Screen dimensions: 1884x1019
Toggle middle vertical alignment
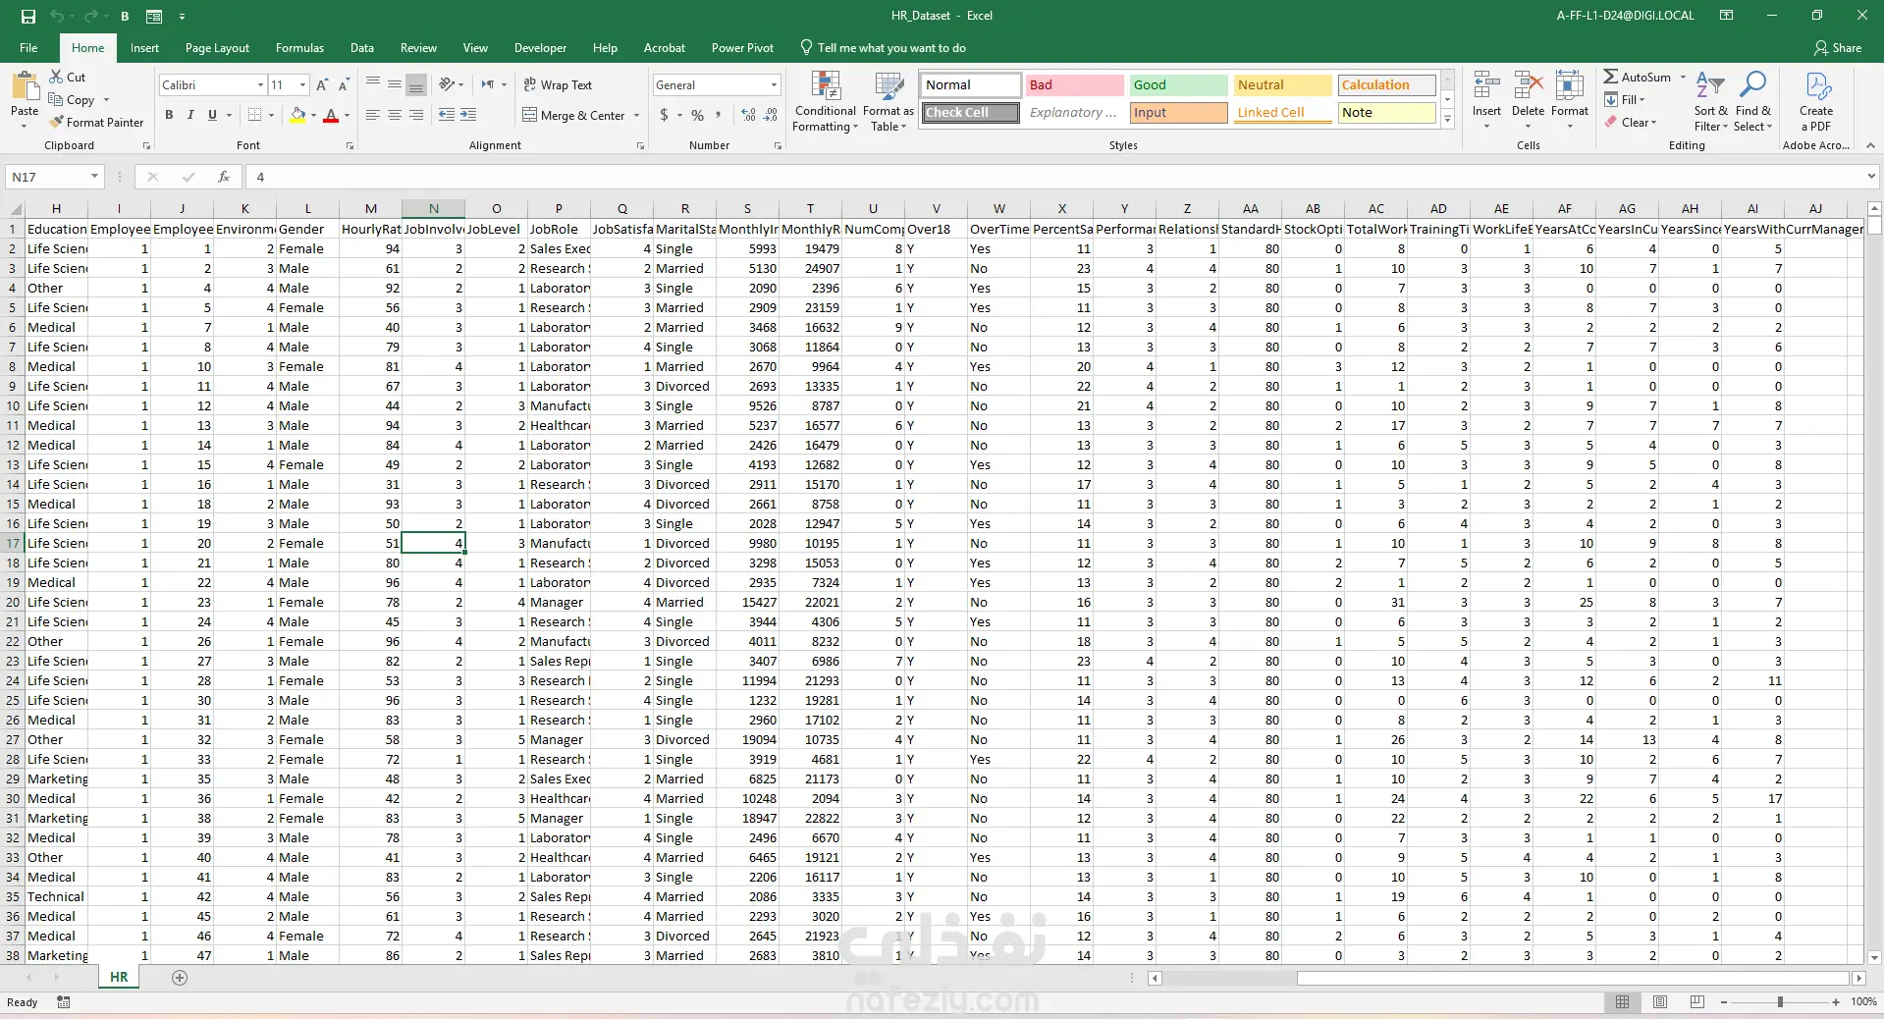394,84
